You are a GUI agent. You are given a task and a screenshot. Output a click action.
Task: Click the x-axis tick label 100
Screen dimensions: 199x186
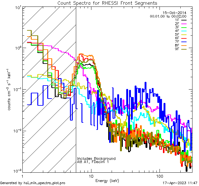(x=159, y=176)
